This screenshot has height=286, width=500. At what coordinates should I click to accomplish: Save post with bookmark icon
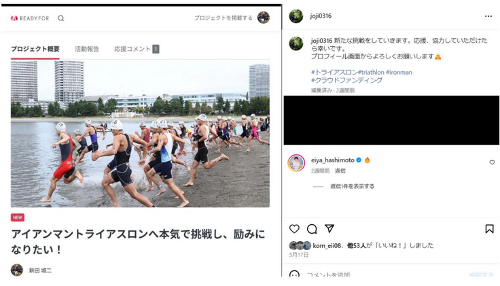[490, 229]
